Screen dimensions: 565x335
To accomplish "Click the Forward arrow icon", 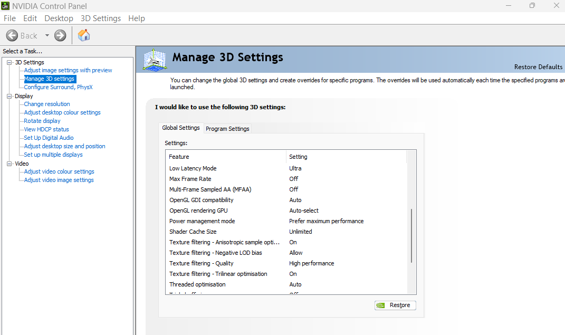I will (60, 35).
